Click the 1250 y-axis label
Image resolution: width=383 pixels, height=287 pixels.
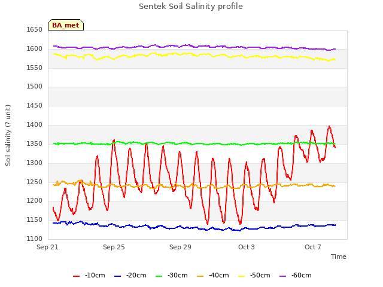(x=35, y=182)
